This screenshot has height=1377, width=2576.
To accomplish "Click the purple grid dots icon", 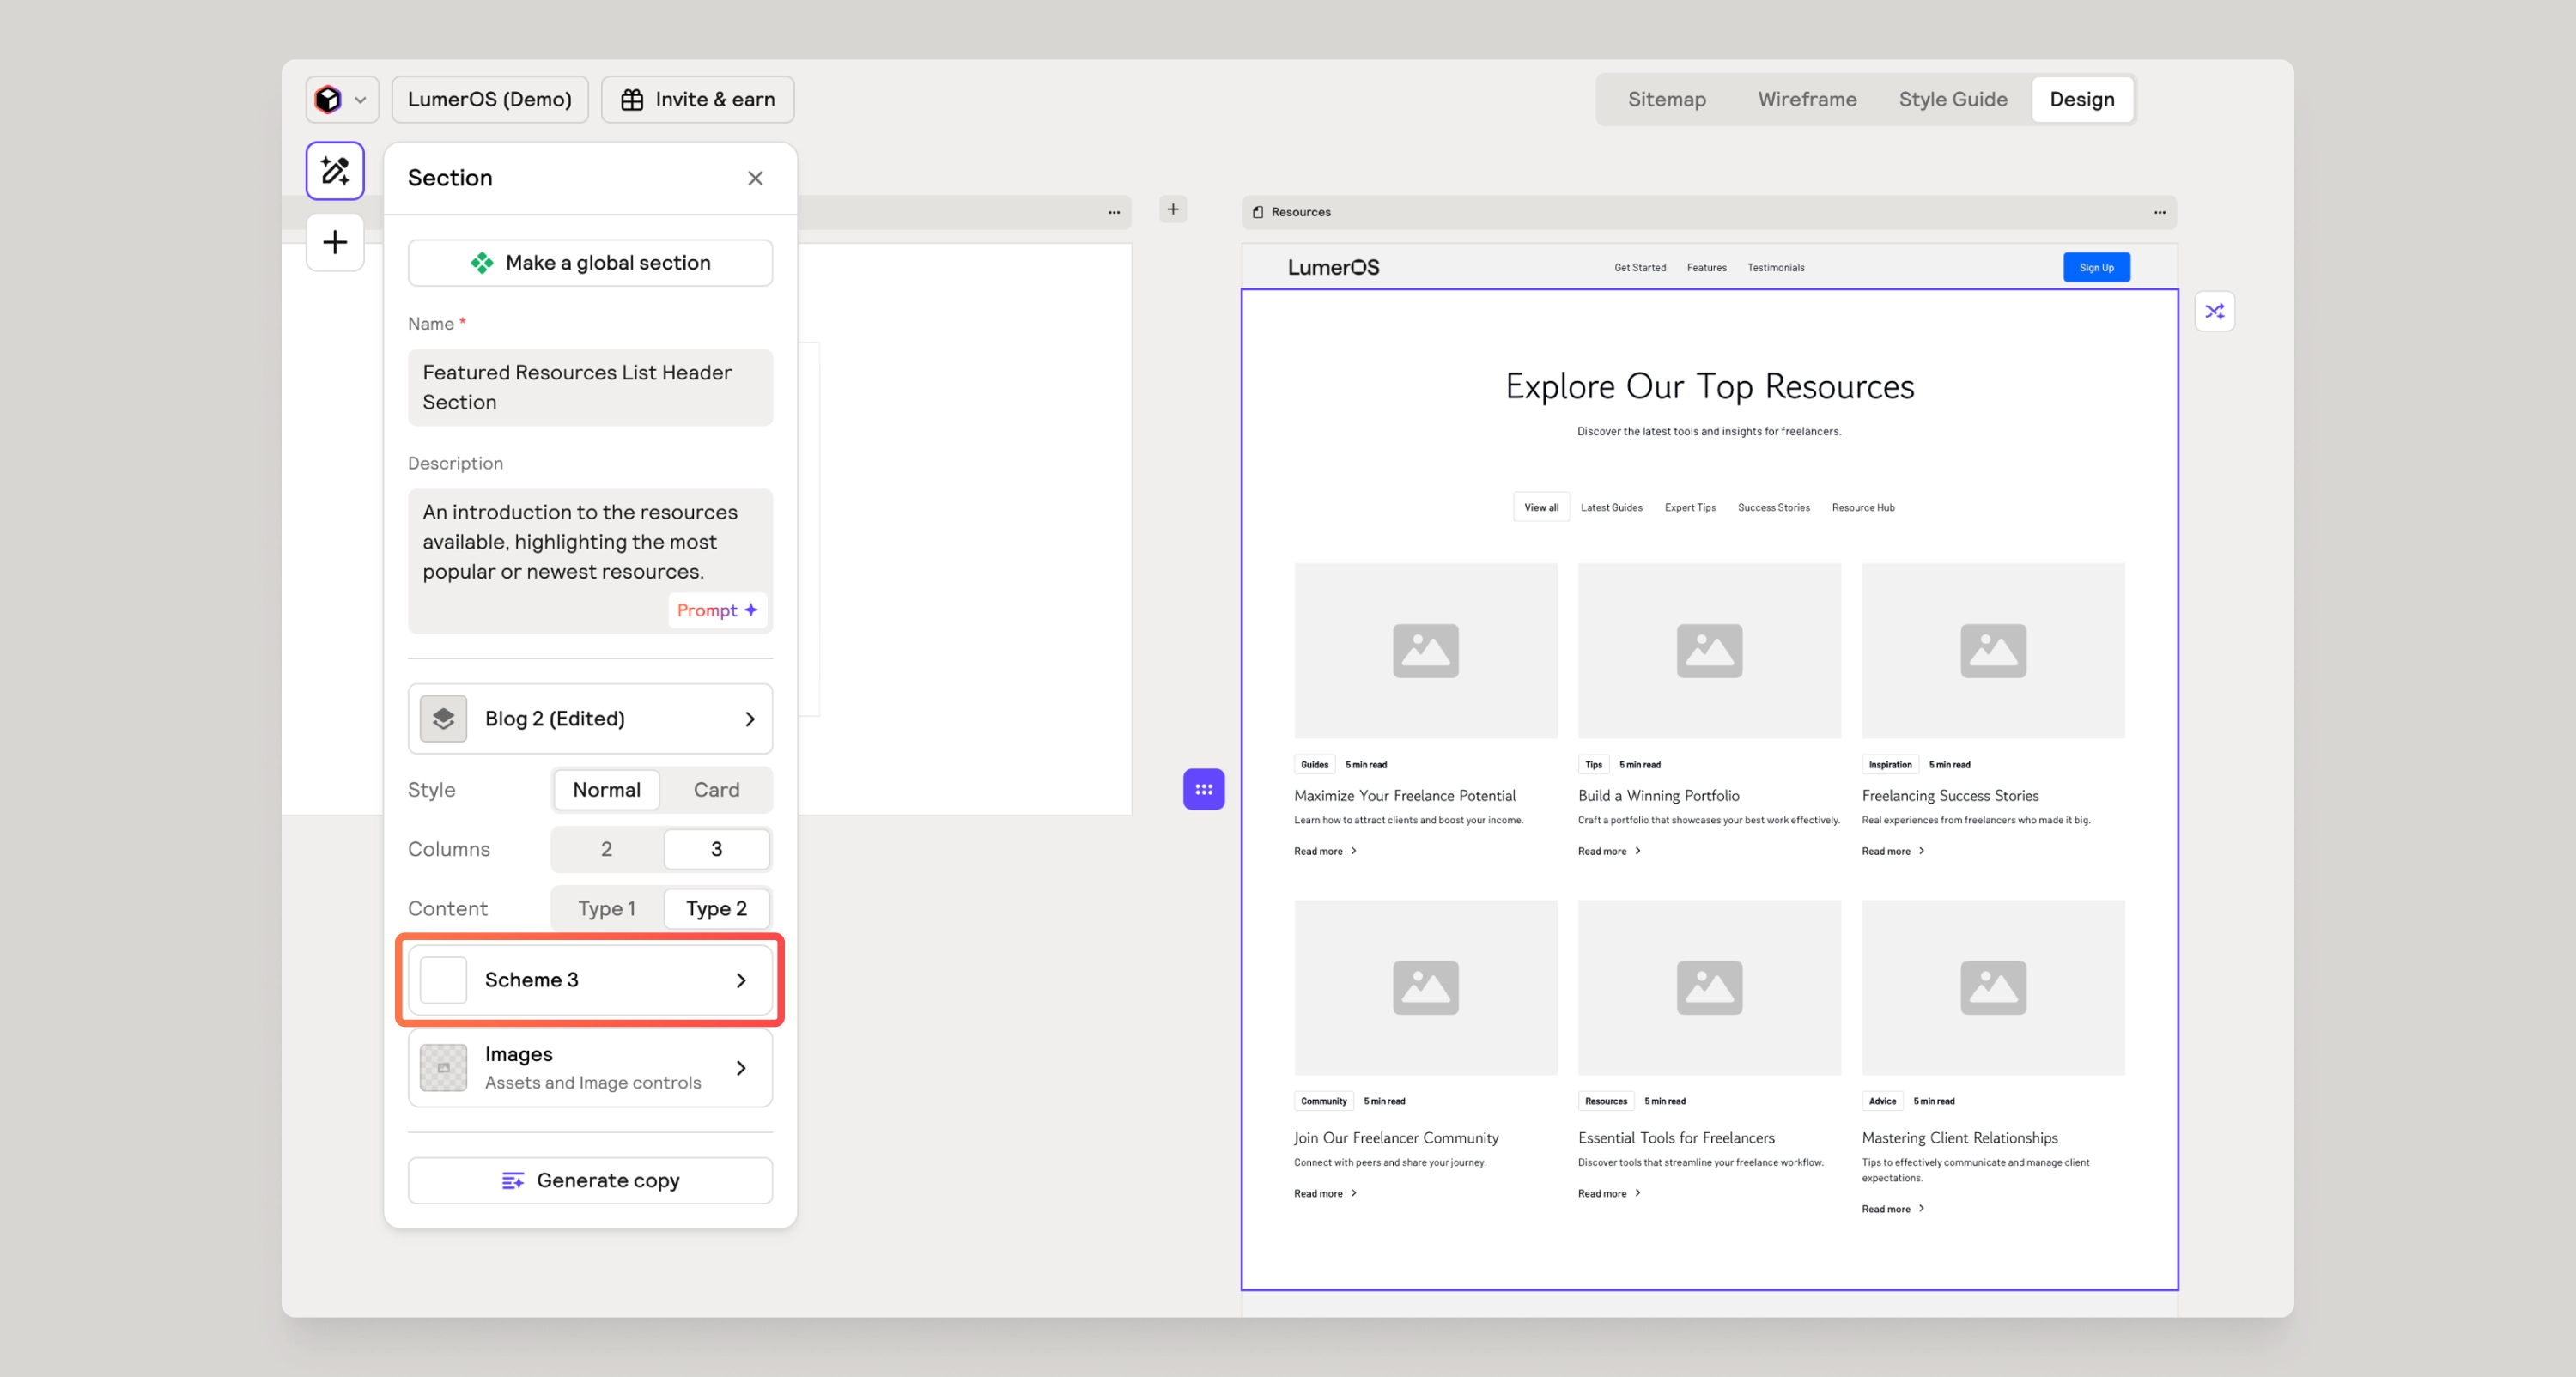I will [1203, 789].
